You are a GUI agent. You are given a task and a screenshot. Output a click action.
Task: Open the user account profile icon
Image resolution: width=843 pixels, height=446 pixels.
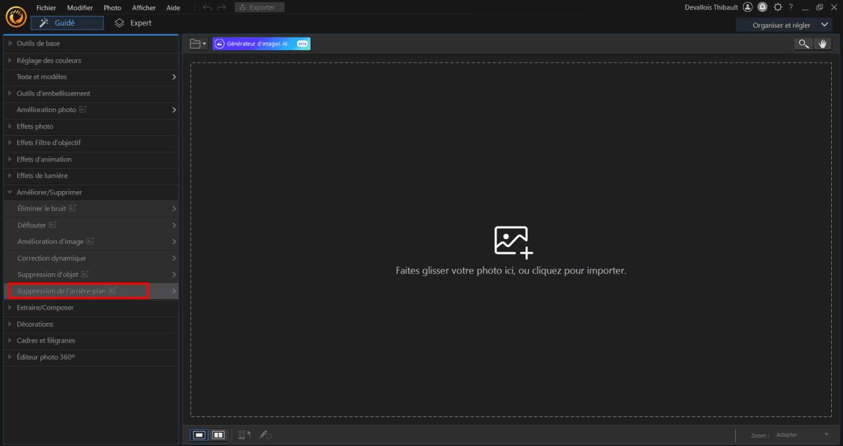[x=748, y=7]
